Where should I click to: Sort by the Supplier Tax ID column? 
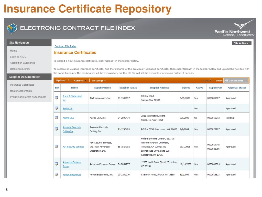click(x=128, y=88)
